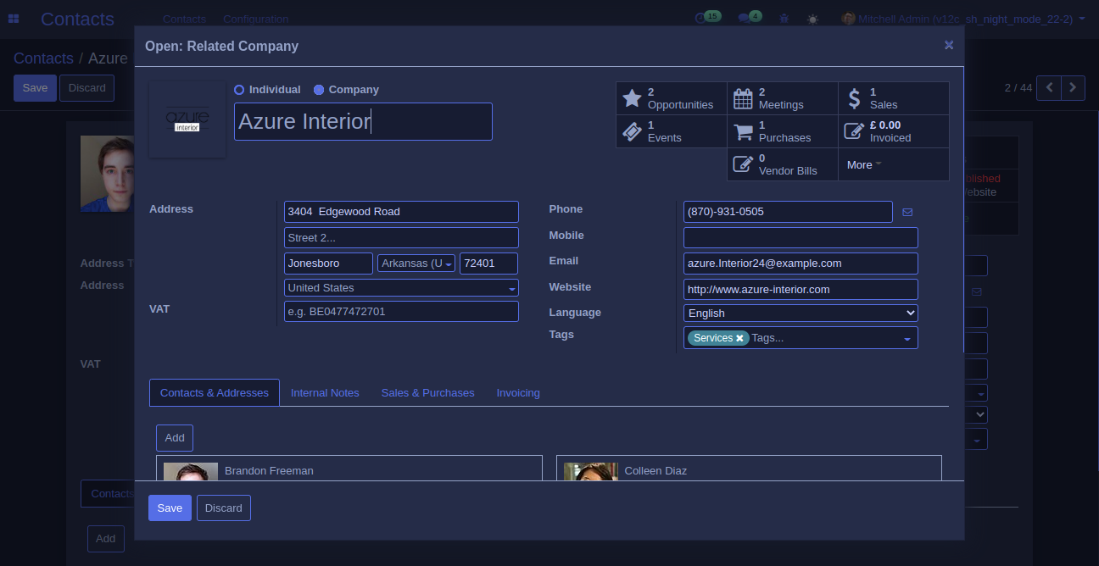Click Discard button in background form
Screen dimensions: 1099x566
click(x=87, y=88)
